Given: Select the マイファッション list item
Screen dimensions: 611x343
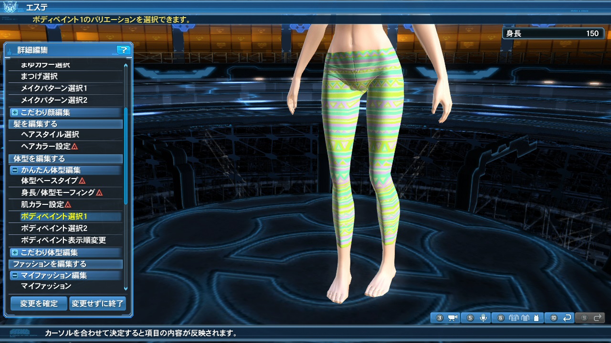Looking at the screenshot, I should click(x=66, y=286).
